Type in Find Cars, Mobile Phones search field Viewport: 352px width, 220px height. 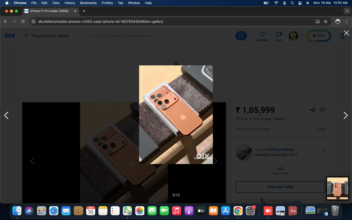pyautogui.click(x=158, y=36)
